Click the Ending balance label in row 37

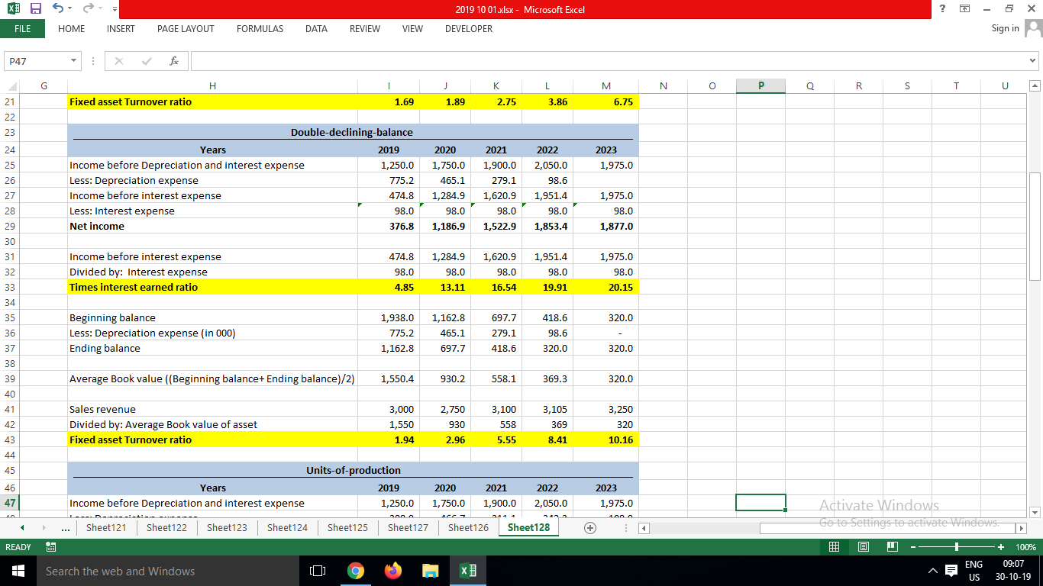click(x=105, y=348)
